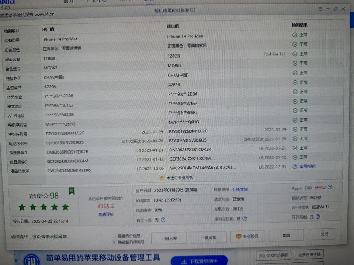The image size is (354, 265).
Task: Click the 检测结果 column header
Action: tap(300, 25)
